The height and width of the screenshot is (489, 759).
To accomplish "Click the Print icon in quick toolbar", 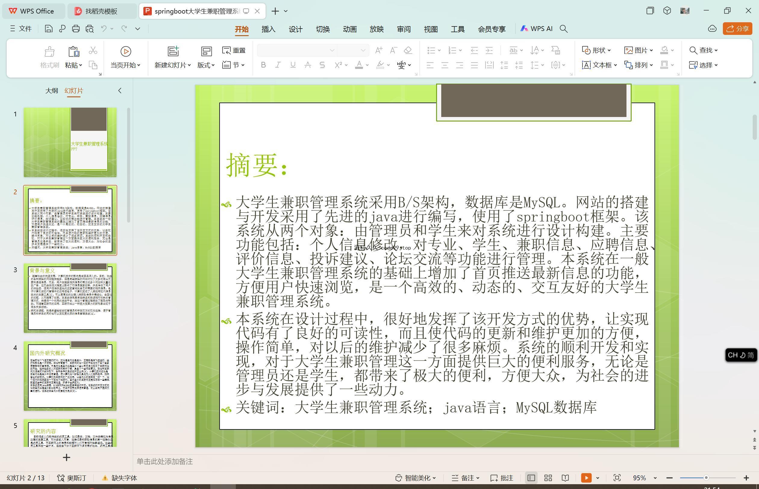I will 76,29.
